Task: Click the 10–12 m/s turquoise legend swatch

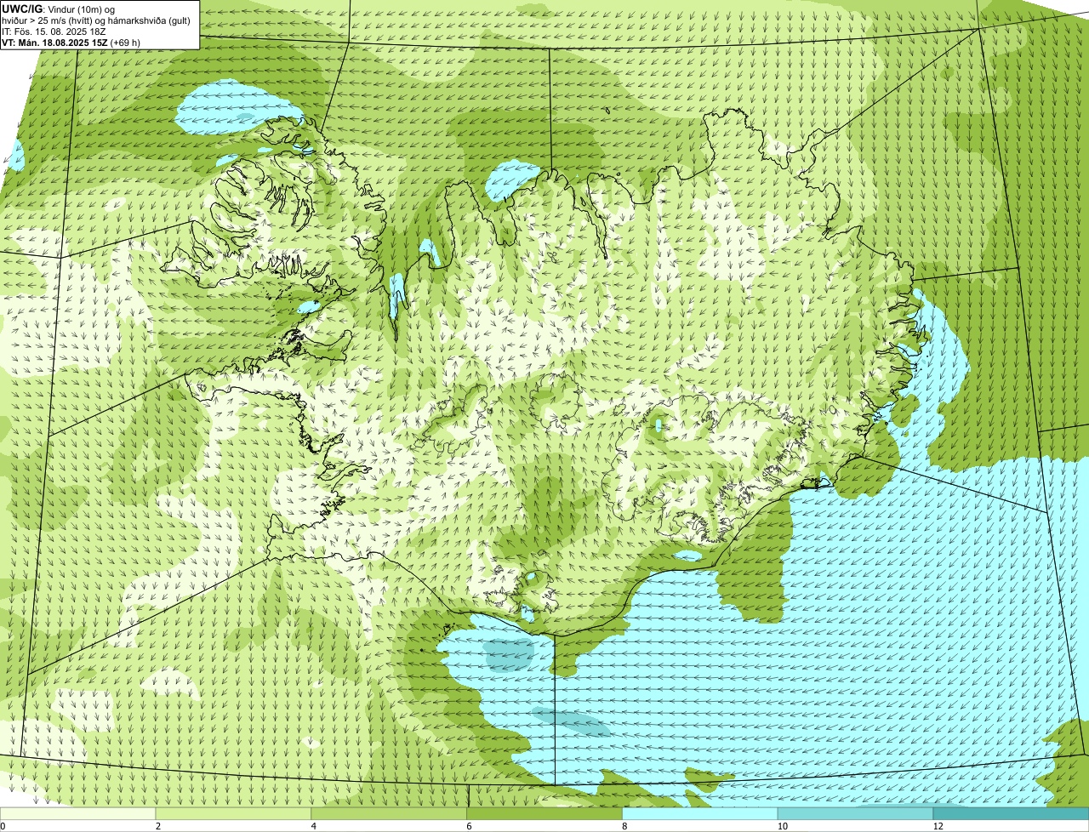Action: tap(857, 814)
